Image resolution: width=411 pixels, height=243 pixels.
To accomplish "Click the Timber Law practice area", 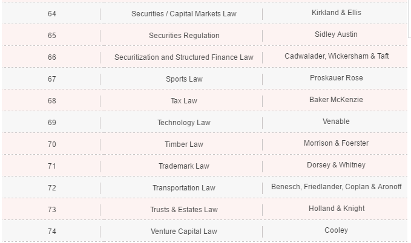I will [183, 144].
